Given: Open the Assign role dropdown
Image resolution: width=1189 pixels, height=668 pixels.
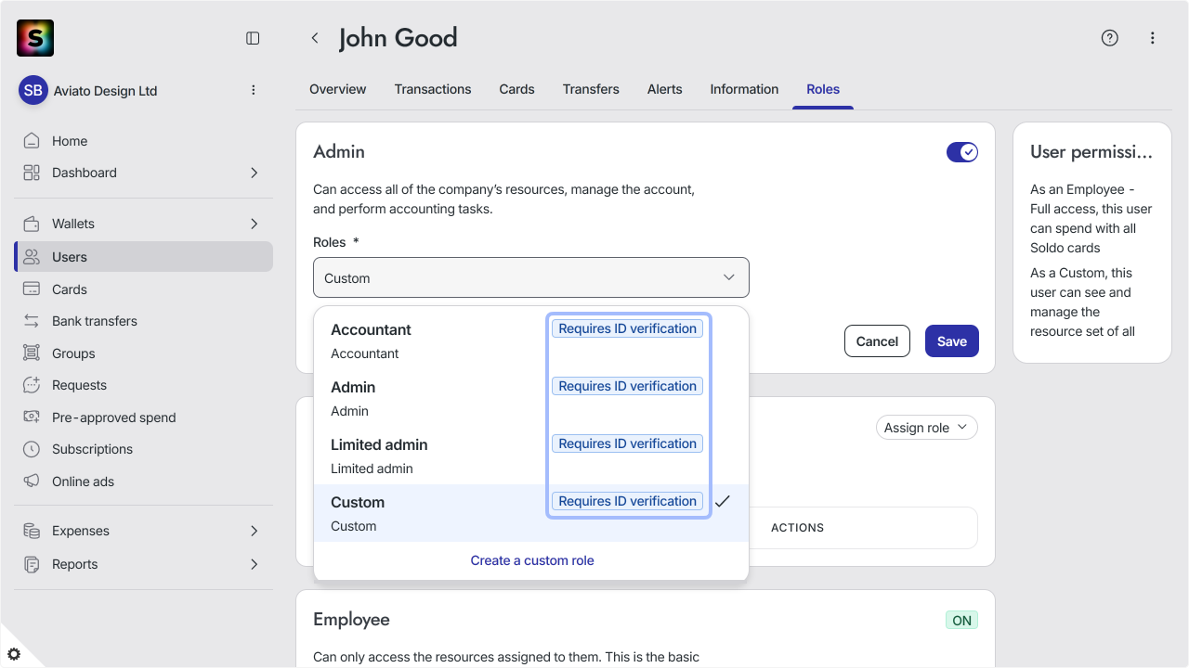Looking at the screenshot, I should click(x=926, y=428).
